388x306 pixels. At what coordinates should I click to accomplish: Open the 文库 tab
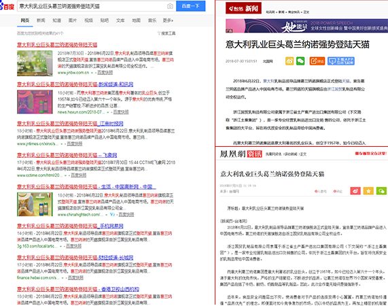(120, 20)
